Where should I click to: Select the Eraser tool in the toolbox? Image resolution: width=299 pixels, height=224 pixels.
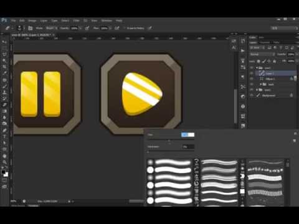(4, 105)
